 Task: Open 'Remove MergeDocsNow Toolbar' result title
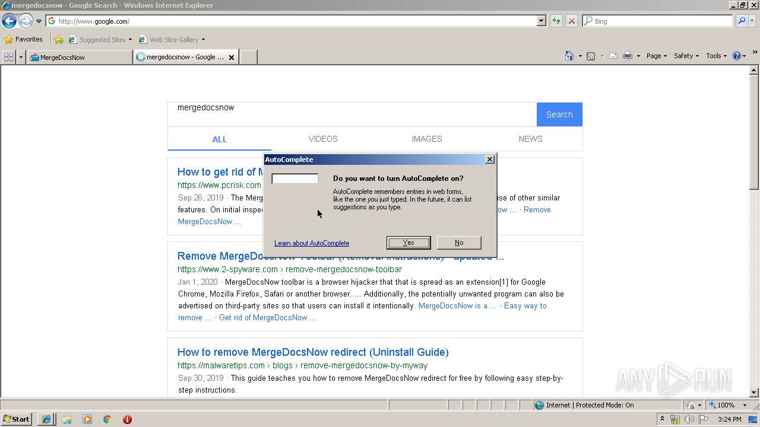tap(341, 257)
